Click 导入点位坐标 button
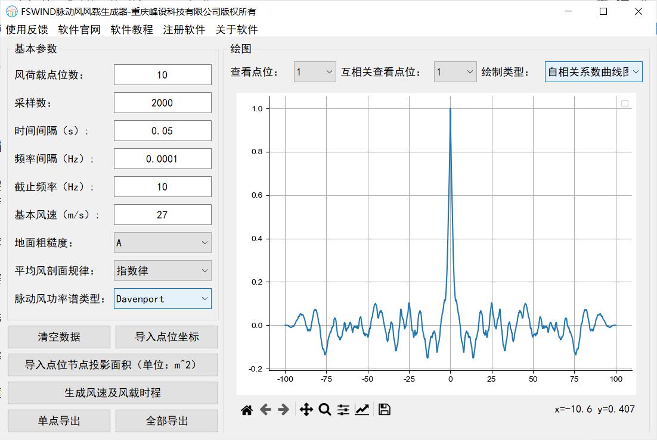Viewport: 657px width, 440px height. tap(167, 337)
